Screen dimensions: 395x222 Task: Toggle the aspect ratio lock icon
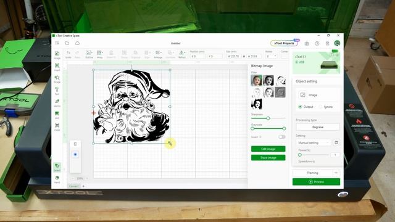[x=244, y=56]
